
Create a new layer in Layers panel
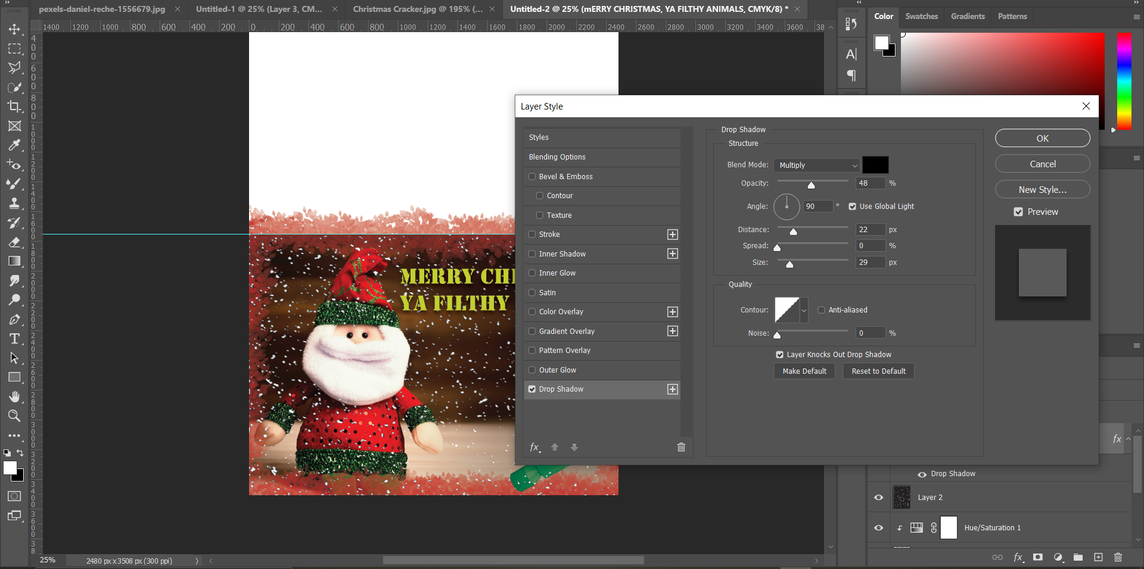click(x=1098, y=558)
